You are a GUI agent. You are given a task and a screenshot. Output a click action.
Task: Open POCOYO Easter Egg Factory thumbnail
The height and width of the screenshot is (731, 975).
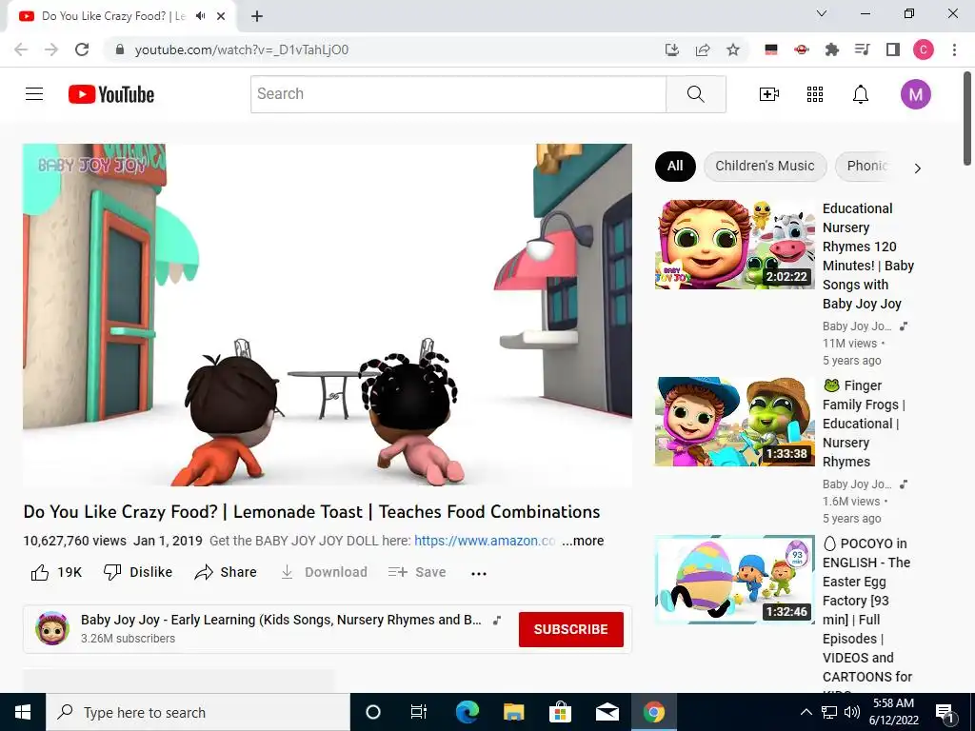[x=734, y=580]
